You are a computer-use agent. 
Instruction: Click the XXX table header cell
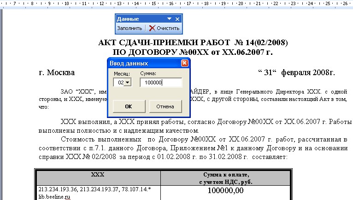point(98,178)
